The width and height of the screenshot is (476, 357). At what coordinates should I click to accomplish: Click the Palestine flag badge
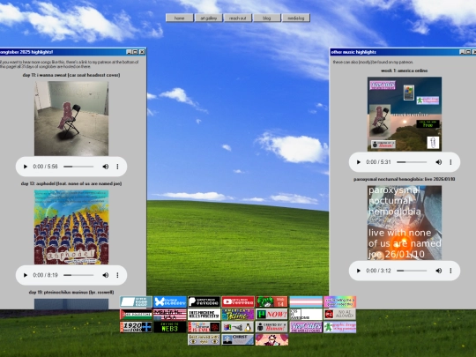click(136, 315)
